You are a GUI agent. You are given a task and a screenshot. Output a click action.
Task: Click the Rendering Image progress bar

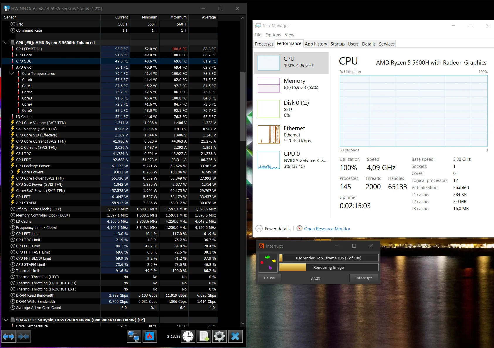[328, 267]
